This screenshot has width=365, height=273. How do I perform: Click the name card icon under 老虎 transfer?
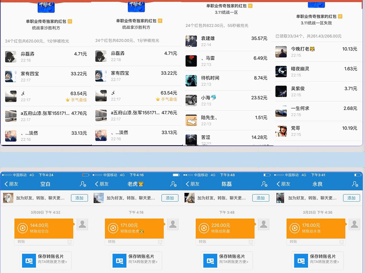click(119, 261)
